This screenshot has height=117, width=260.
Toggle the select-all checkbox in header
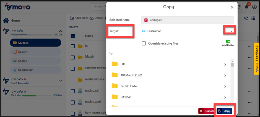coord(73,36)
